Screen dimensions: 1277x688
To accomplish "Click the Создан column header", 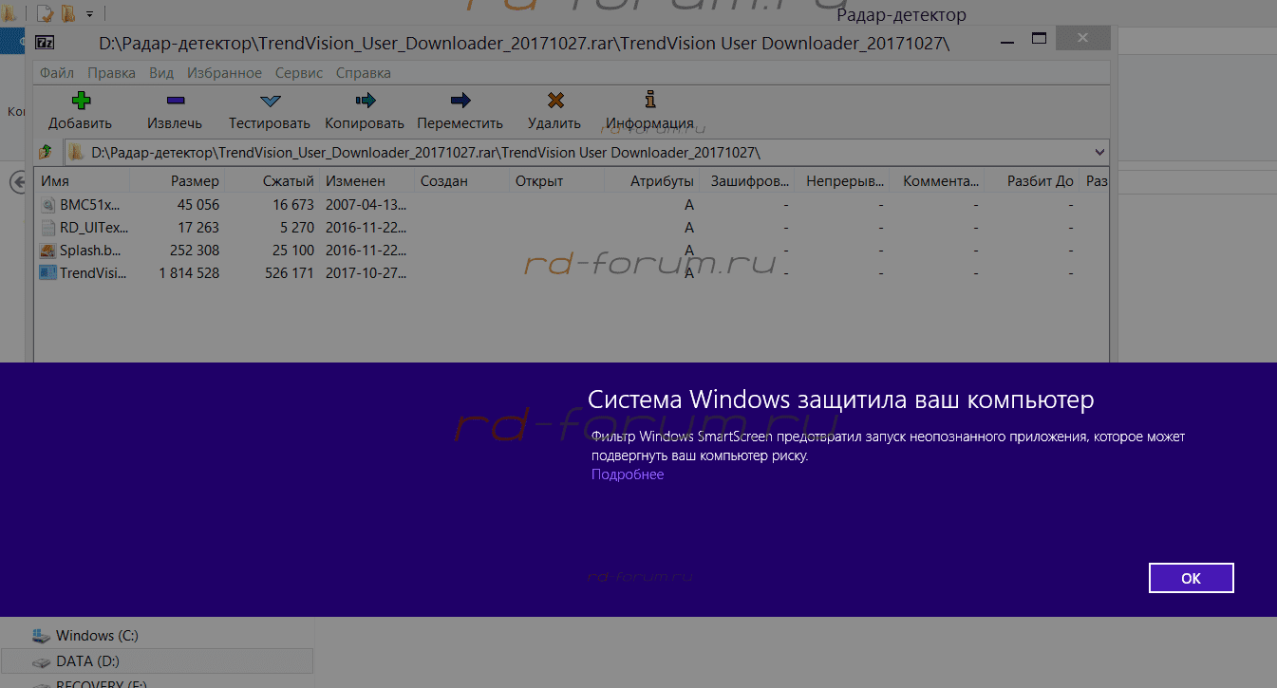I will [461, 181].
